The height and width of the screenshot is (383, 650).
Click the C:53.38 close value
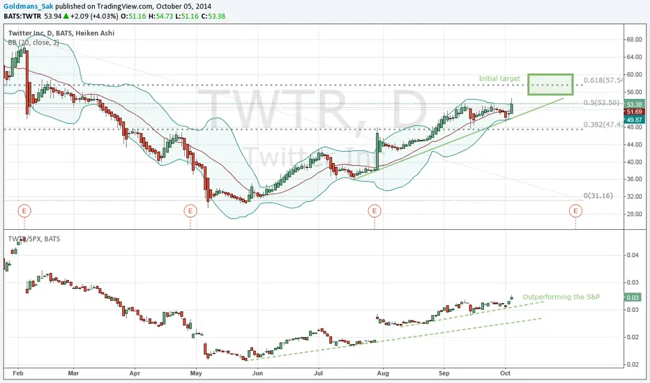tap(213, 16)
